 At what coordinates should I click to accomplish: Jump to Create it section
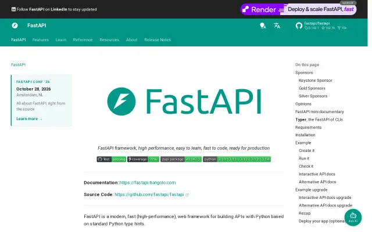point(307,151)
